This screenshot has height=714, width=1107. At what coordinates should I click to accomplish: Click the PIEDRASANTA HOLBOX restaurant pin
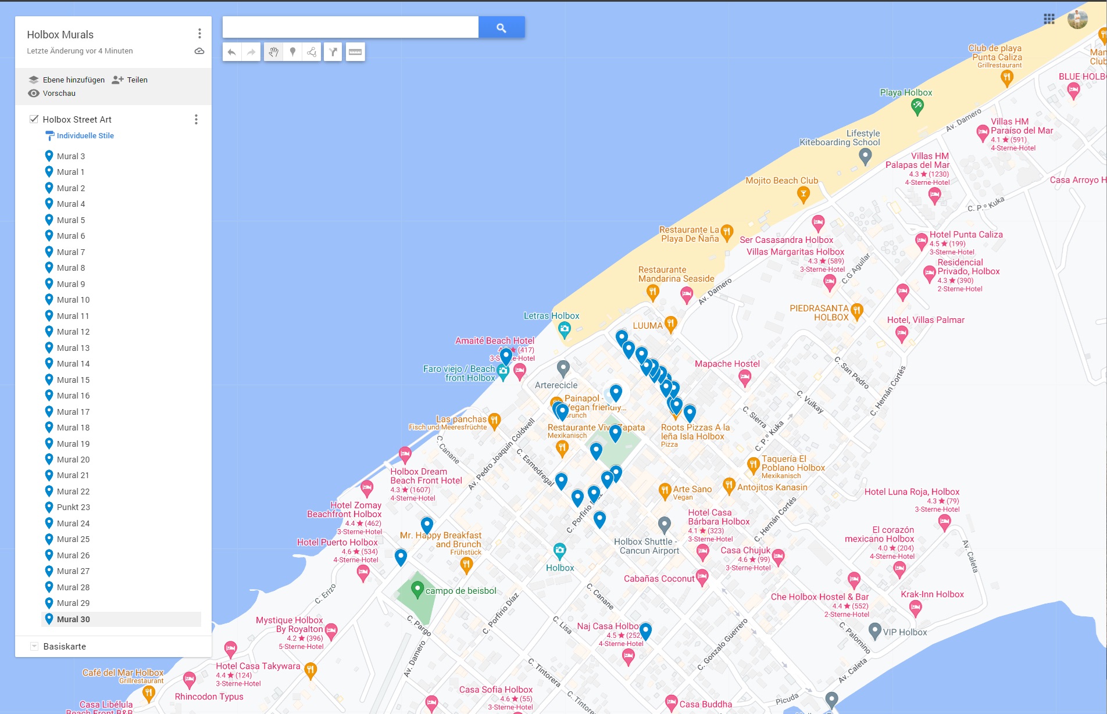(857, 311)
